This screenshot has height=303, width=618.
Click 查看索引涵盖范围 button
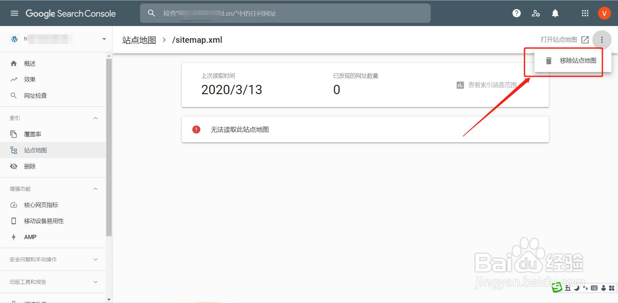point(487,85)
